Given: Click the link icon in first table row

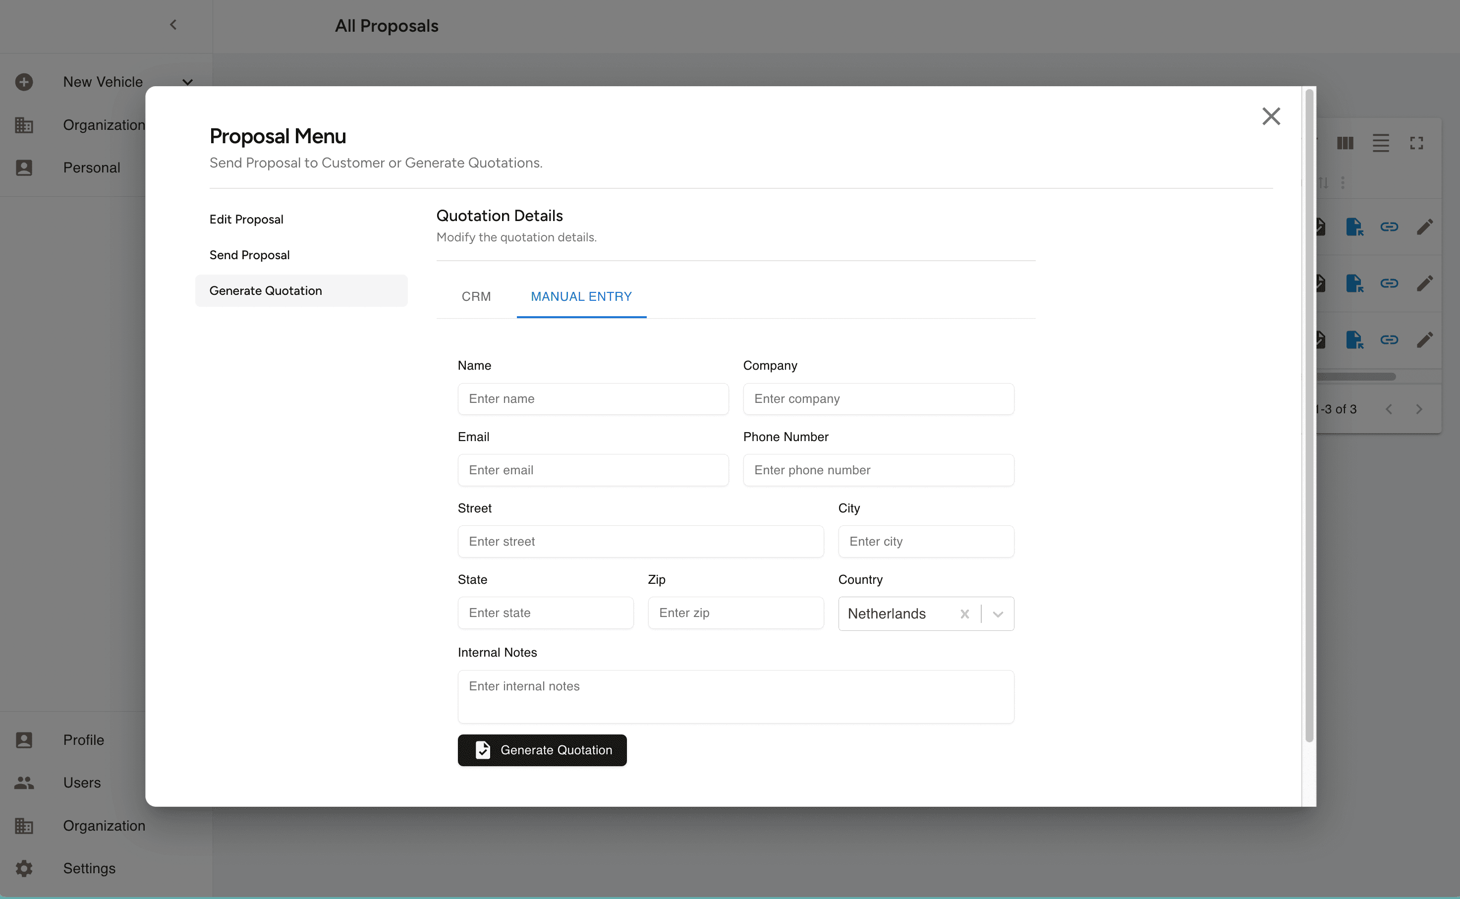Looking at the screenshot, I should 1389,226.
